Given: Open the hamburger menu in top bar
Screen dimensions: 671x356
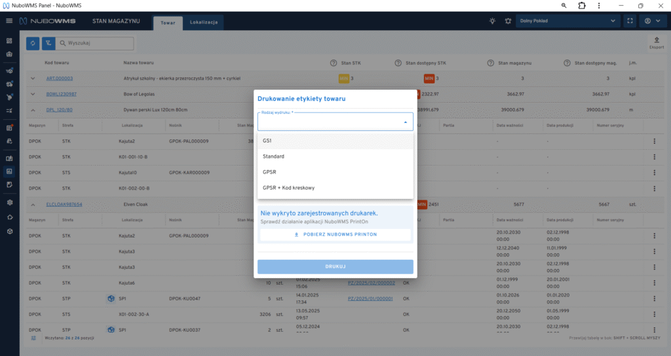Looking at the screenshot, I should click(x=9, y=21).
